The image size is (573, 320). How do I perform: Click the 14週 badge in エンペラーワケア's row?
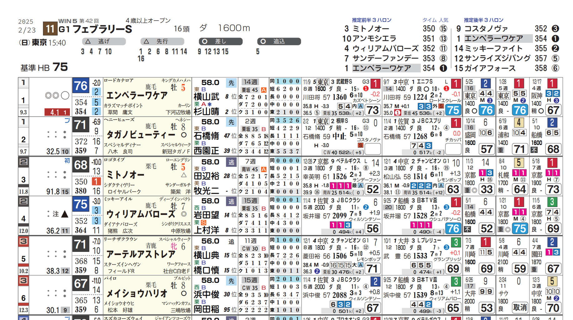250,82
